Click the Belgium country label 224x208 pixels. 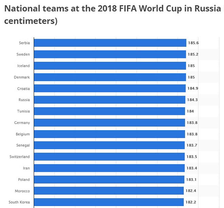23,134
